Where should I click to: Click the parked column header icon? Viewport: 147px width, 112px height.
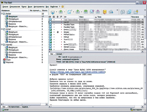(x=54, y=17)
